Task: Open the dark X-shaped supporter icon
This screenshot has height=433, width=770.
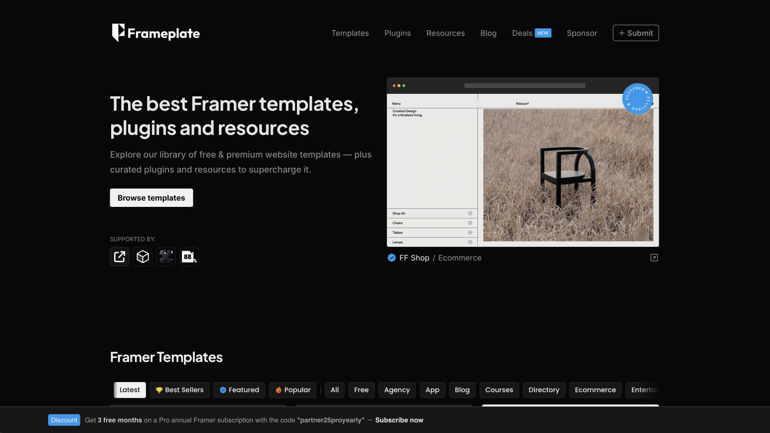Action: 166,256
